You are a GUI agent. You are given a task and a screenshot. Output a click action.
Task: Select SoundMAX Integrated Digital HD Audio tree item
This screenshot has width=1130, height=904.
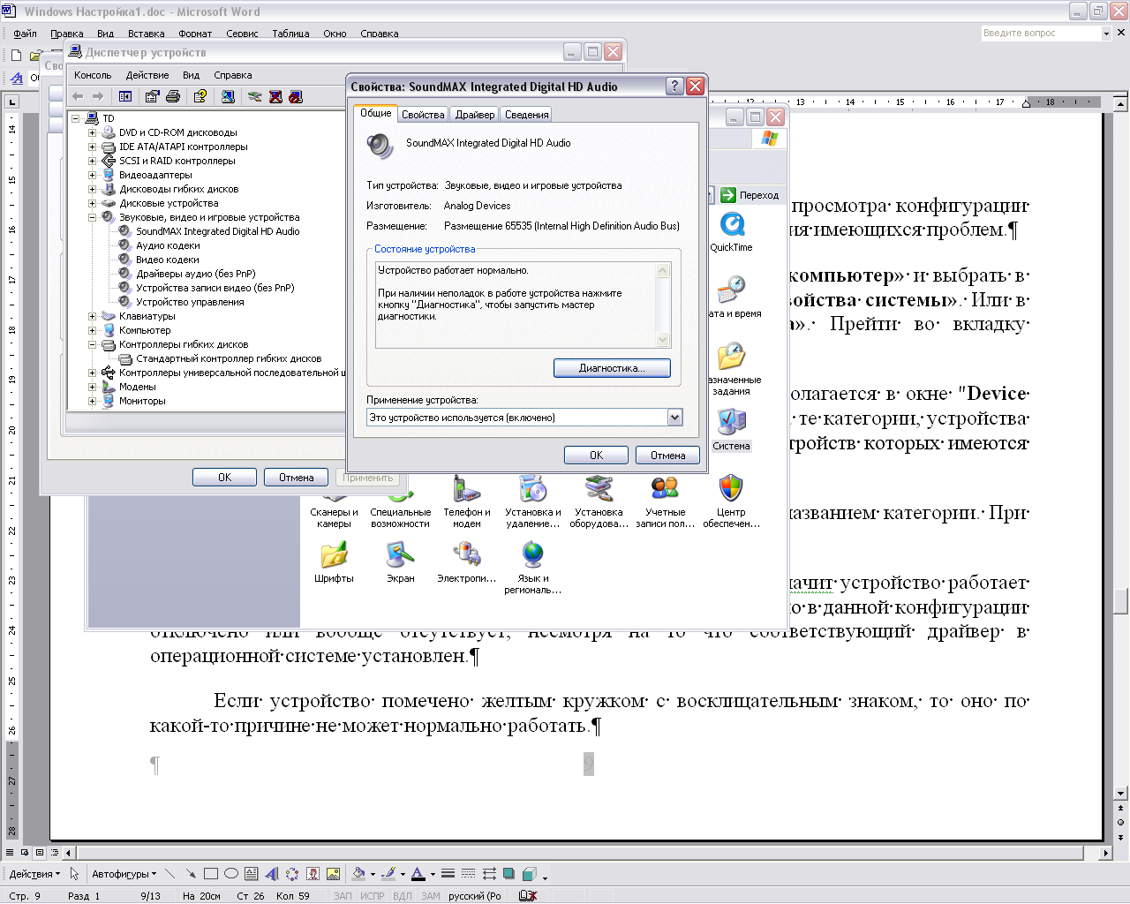click(x=217, y=231)
